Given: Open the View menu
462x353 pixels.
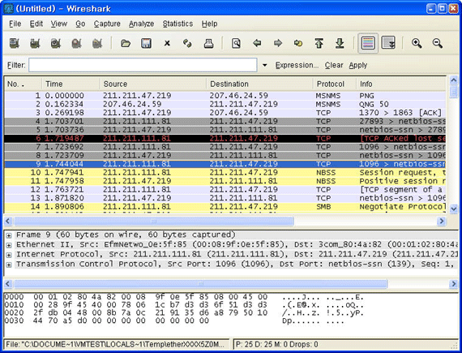Looking at the screenshot, I should pos(59,24).
